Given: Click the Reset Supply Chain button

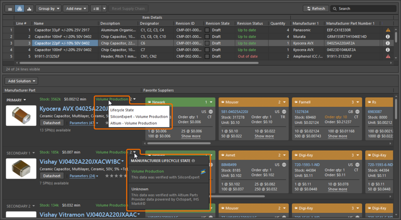Looking at the screenshot, I should 128,9.
